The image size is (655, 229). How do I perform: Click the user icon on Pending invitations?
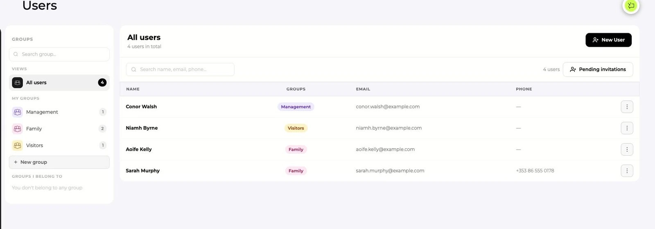click(x=573, y=70)
